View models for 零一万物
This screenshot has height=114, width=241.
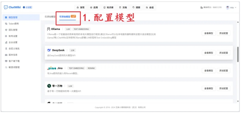[208, 88]
